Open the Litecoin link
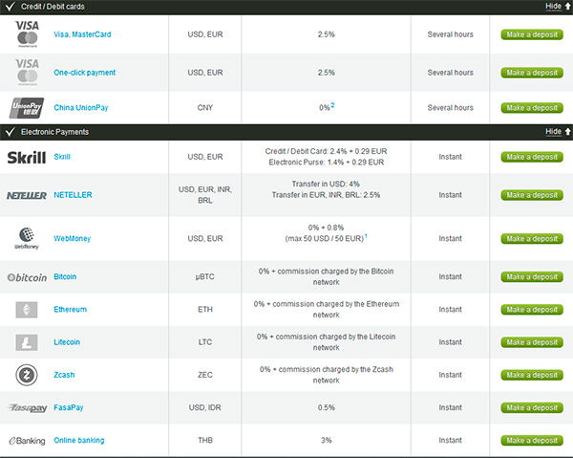573x458 pixels. (67, 342)
